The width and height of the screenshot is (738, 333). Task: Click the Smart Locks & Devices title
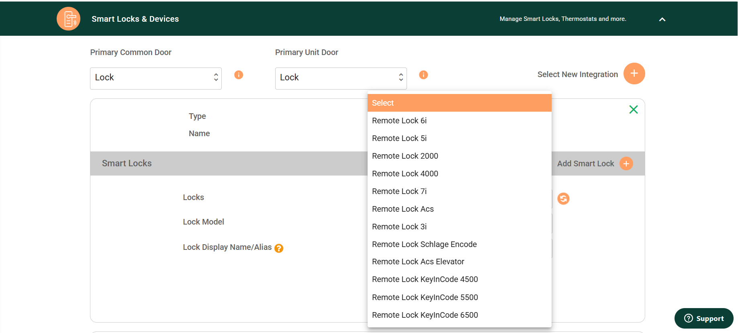(135, 19)
